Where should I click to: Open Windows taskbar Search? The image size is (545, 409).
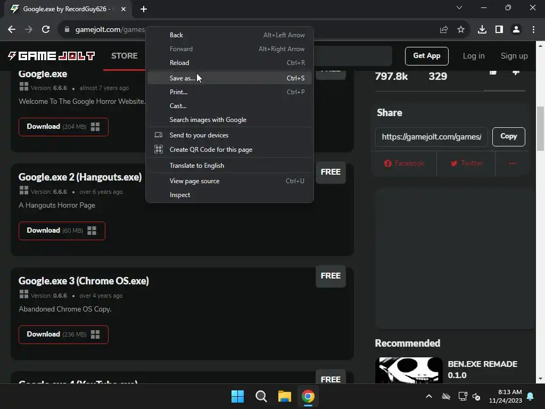tap(261, 396)
